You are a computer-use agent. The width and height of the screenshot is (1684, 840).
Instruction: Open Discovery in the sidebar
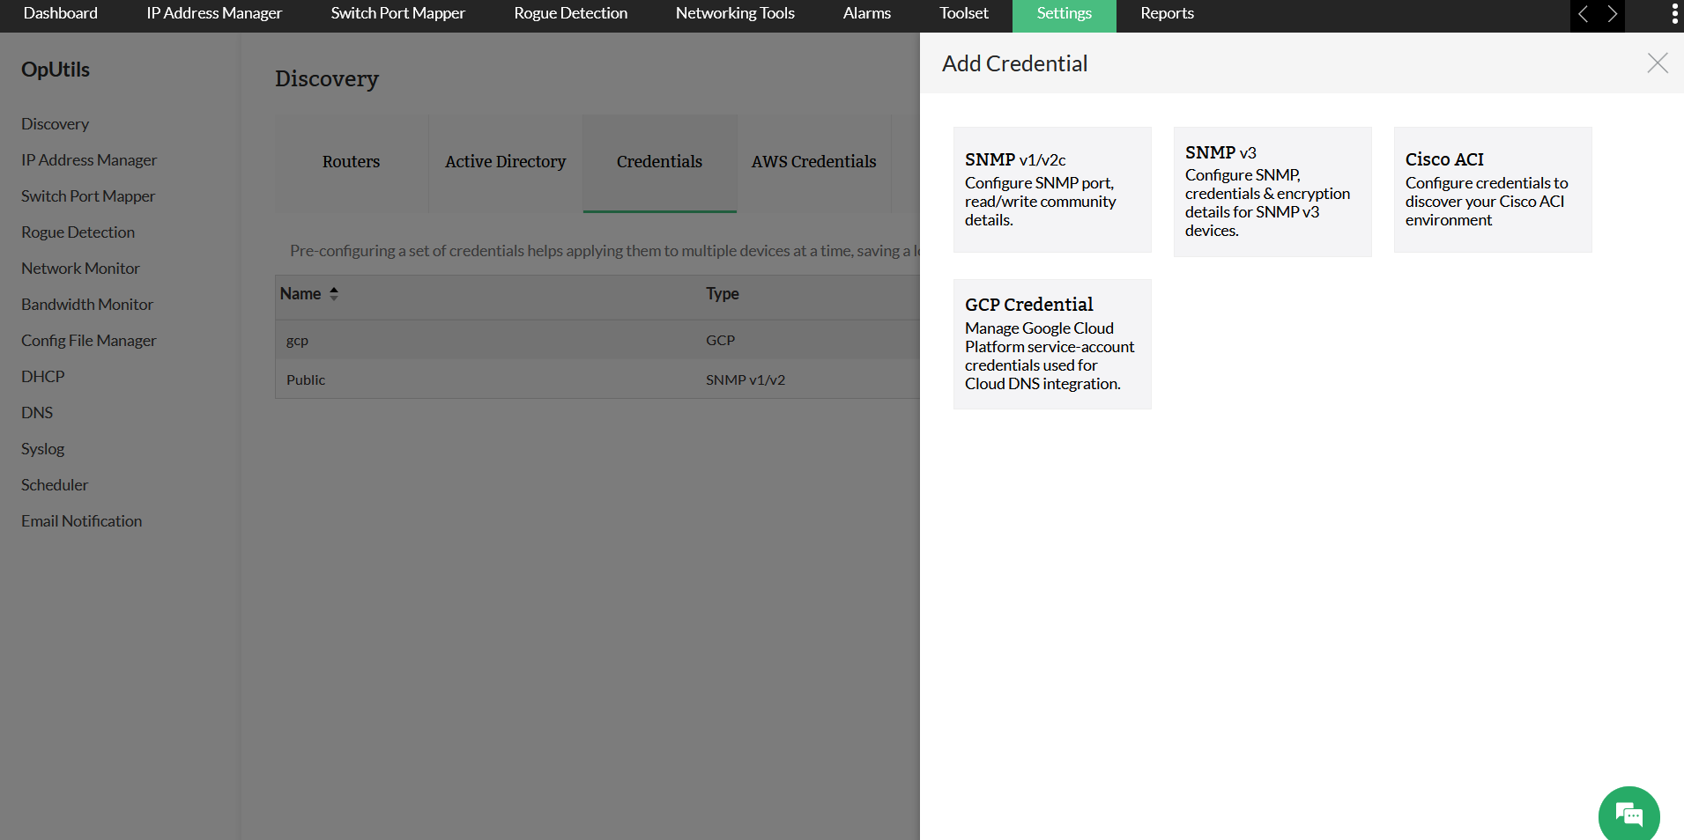tap(55, 124)
